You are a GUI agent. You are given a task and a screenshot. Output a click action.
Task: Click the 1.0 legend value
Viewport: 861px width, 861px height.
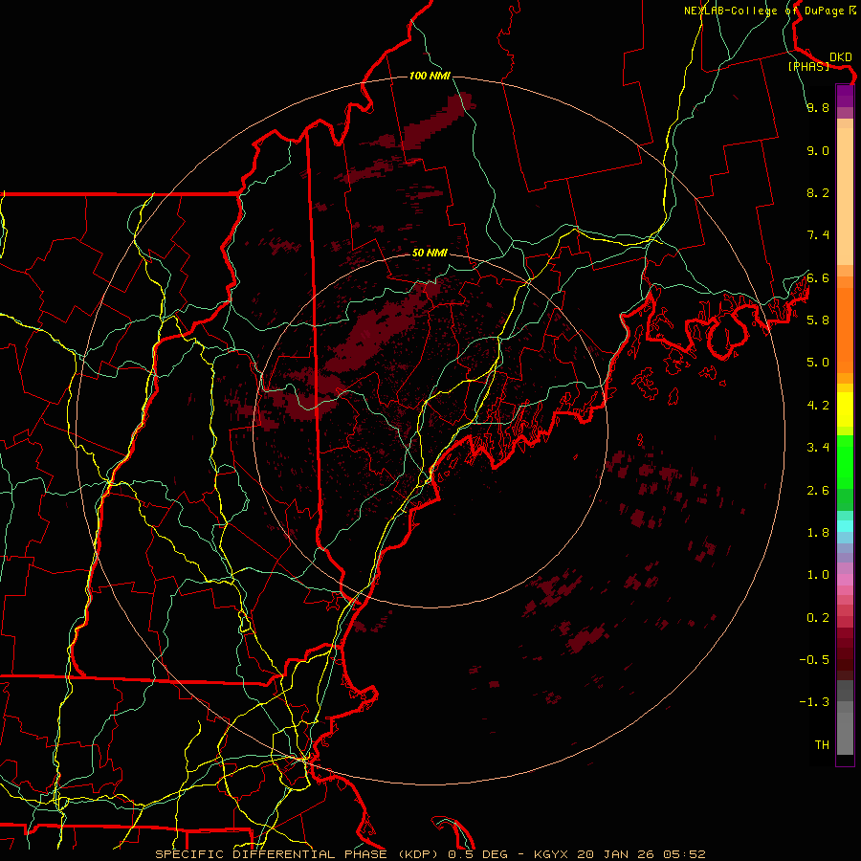(x=818, y=575)
